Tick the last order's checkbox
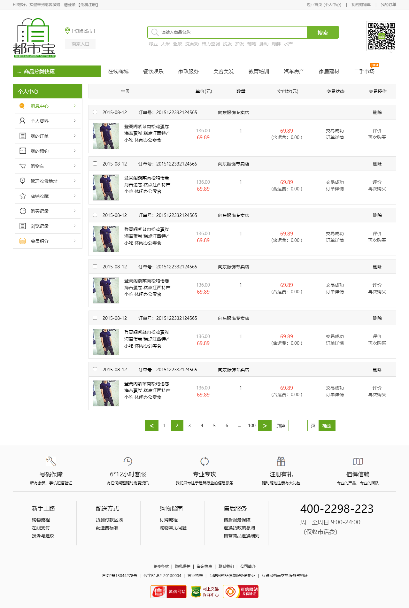 coord(95,369)
